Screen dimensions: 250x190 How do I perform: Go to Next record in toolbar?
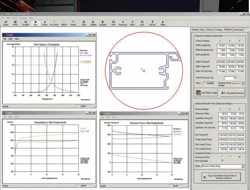132,23
